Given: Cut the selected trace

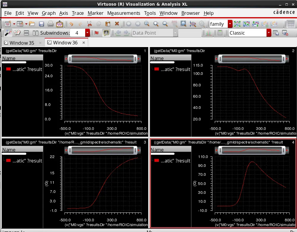Looking at the screenshot, I should pyautogui.click(x=89, y=24).
